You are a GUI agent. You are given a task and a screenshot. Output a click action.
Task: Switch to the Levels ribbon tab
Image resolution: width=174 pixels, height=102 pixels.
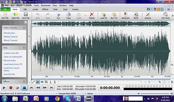point(35,9)
